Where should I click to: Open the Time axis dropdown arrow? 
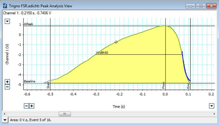pos(212,106)
